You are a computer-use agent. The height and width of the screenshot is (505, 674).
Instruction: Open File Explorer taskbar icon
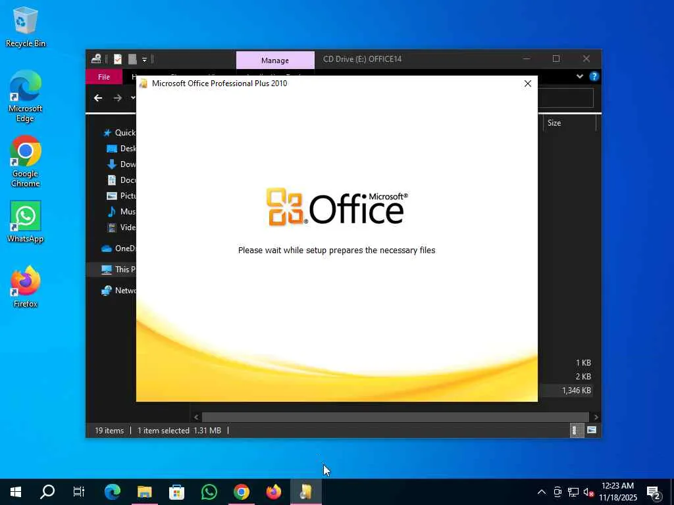coord(144,492)
